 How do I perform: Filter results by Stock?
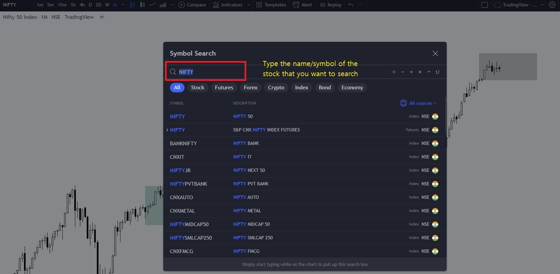click(x=198, y=88)
